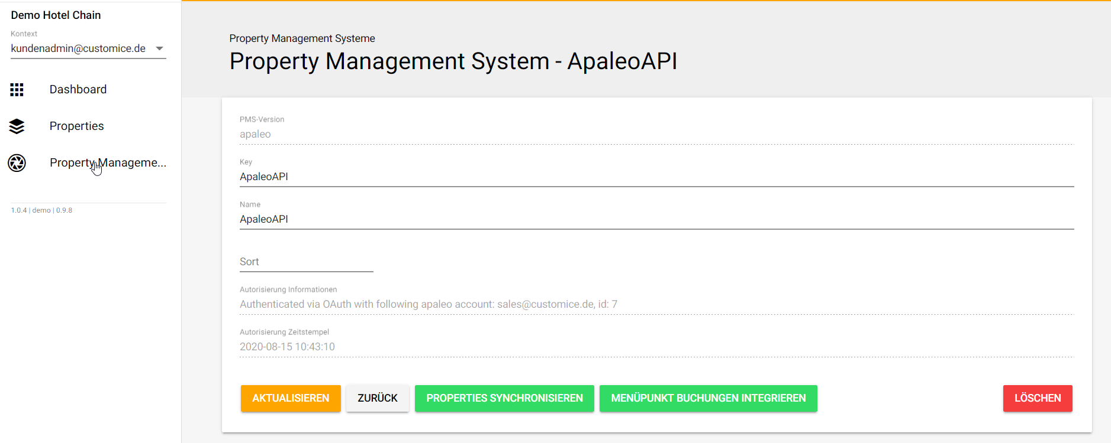The width and height of the screenshot is (1111, 443).
Task: Click the page heading Property Management System - ApaleoAPI
Action: [453, 61]
